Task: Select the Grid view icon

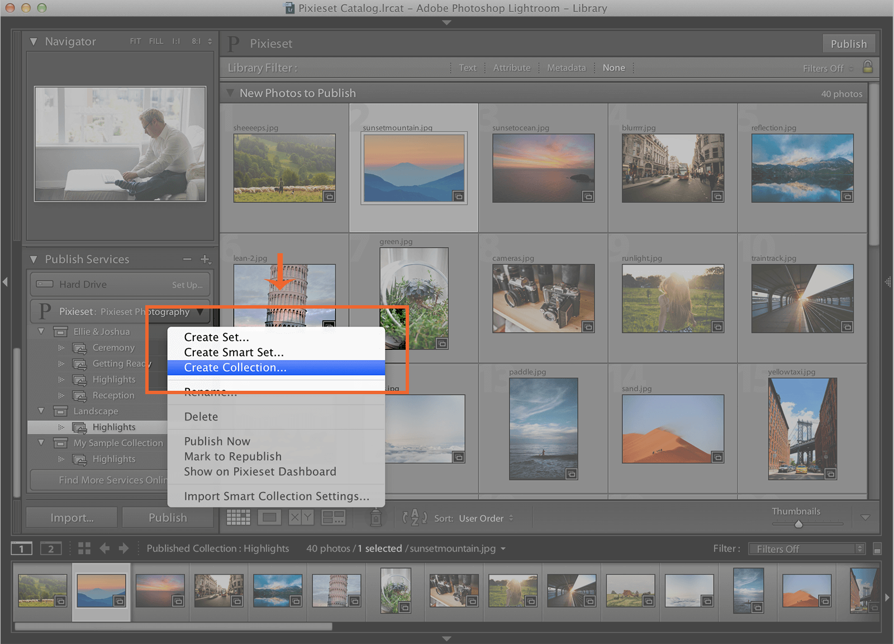Action: [x=239, y=518]
